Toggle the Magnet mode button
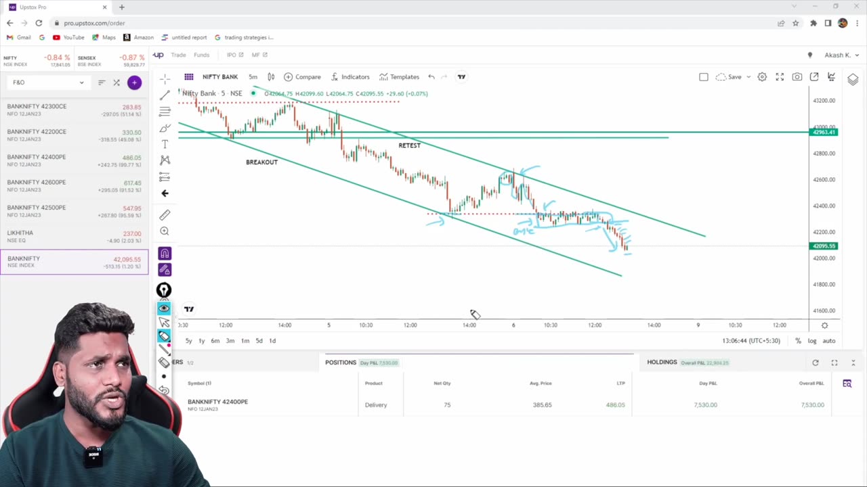Image resolution: width=867 pixels, height=487 pixels. coord(165,253)
